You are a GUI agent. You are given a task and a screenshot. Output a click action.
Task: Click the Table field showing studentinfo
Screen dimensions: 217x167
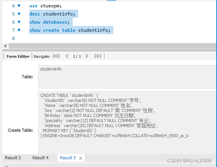[x=127, y=77]
